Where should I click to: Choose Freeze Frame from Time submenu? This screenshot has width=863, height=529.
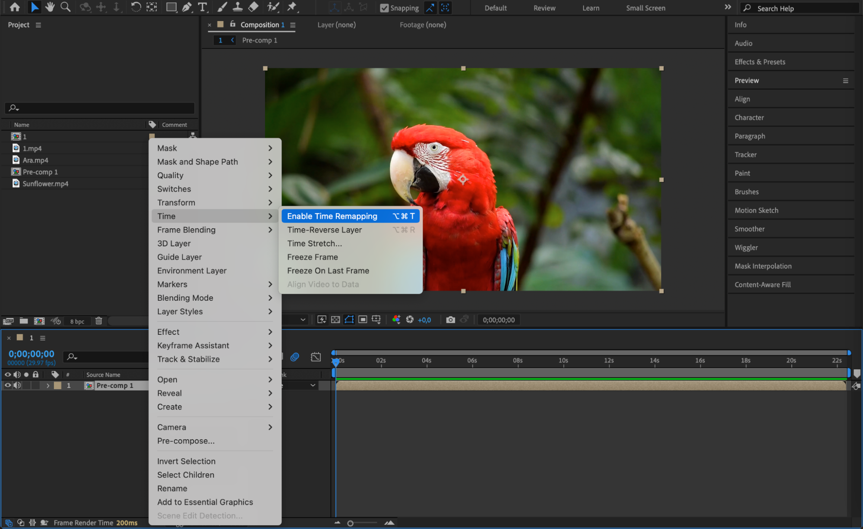tap(312, 257)
